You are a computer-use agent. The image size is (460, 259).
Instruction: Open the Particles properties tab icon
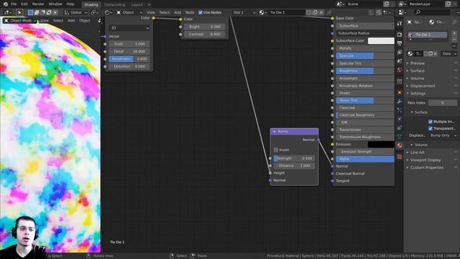[400, 110]
